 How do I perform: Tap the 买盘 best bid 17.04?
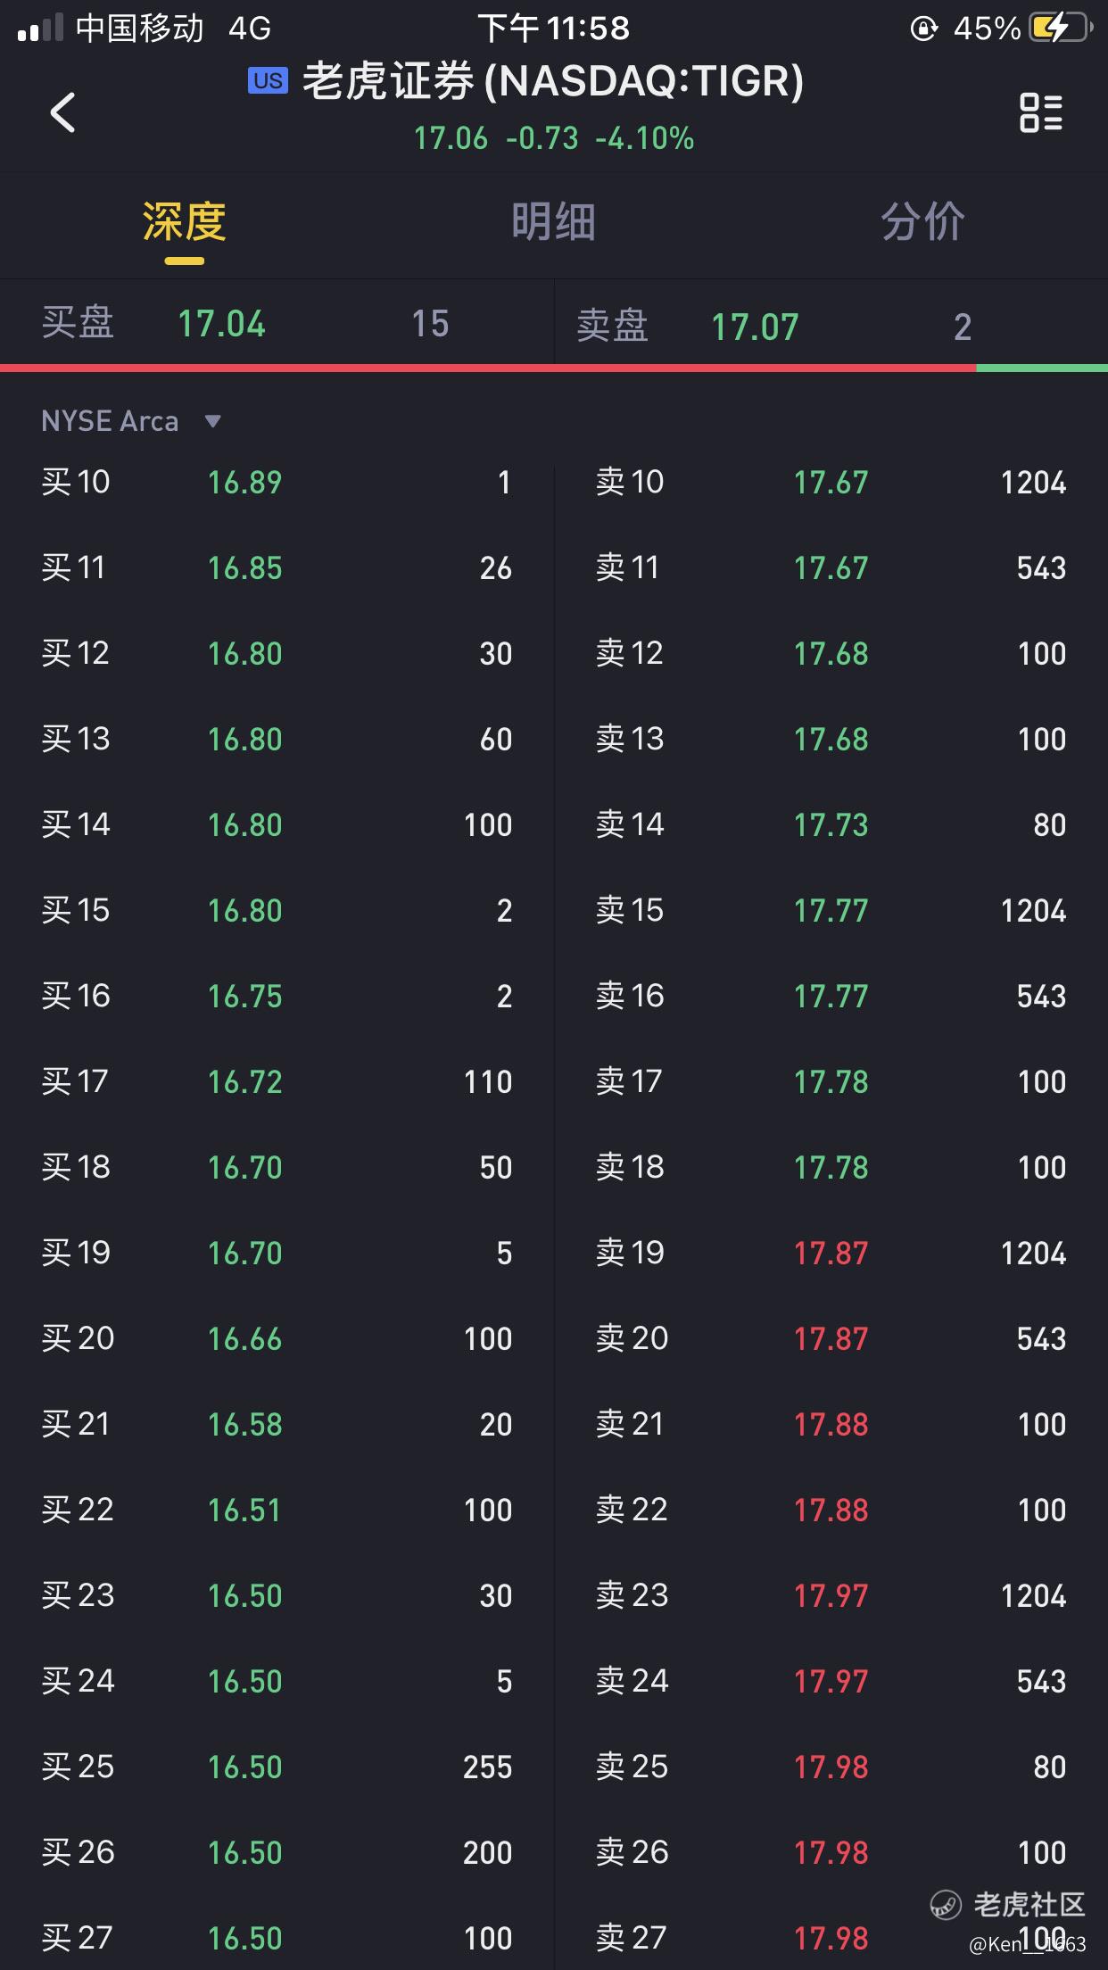coord(221,324)
